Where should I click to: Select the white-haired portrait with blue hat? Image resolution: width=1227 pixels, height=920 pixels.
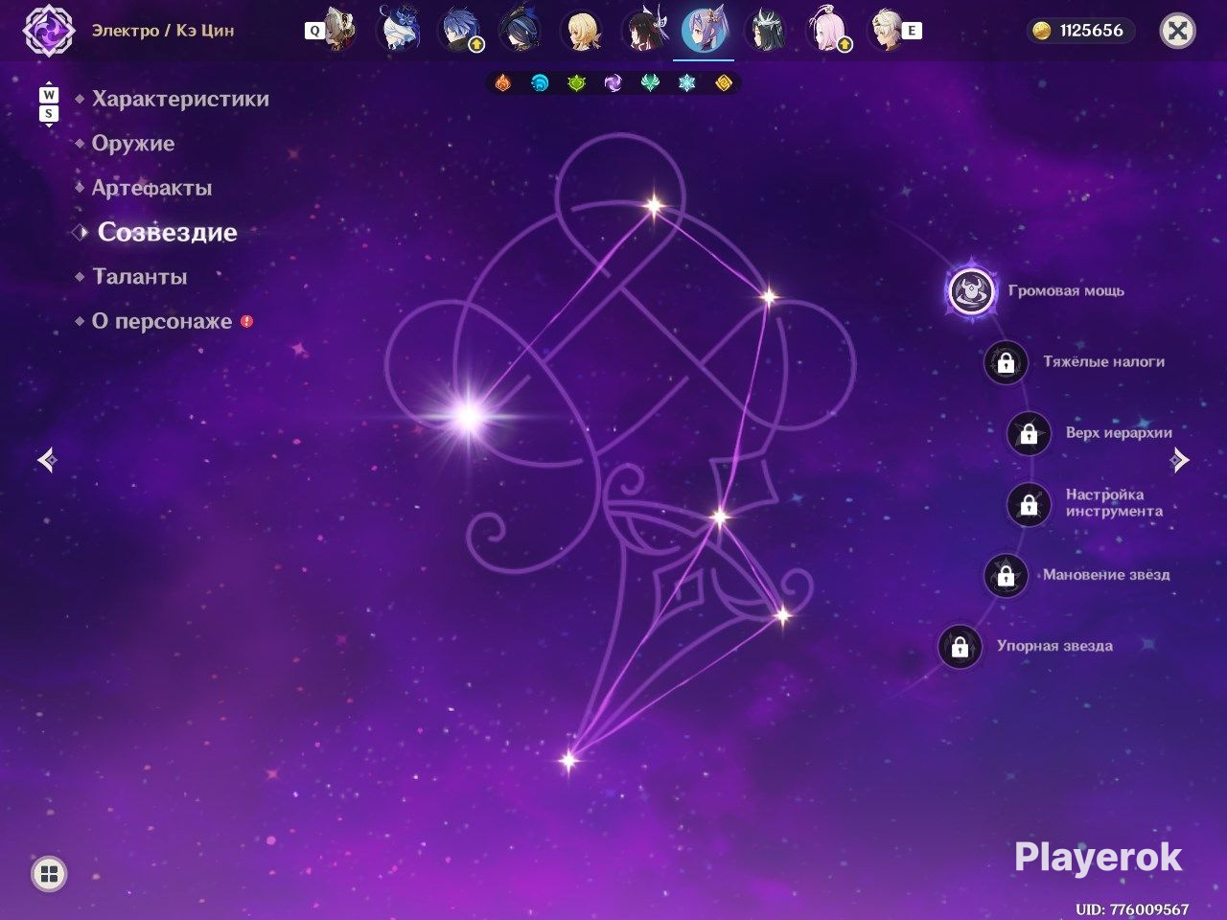[399, 31]
